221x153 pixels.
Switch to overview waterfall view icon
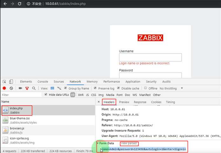coord(59,88)
